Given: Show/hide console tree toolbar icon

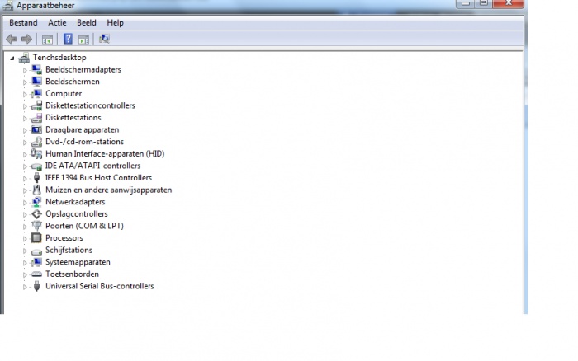Looking at the screenshot, I should (x=47, y=40).
